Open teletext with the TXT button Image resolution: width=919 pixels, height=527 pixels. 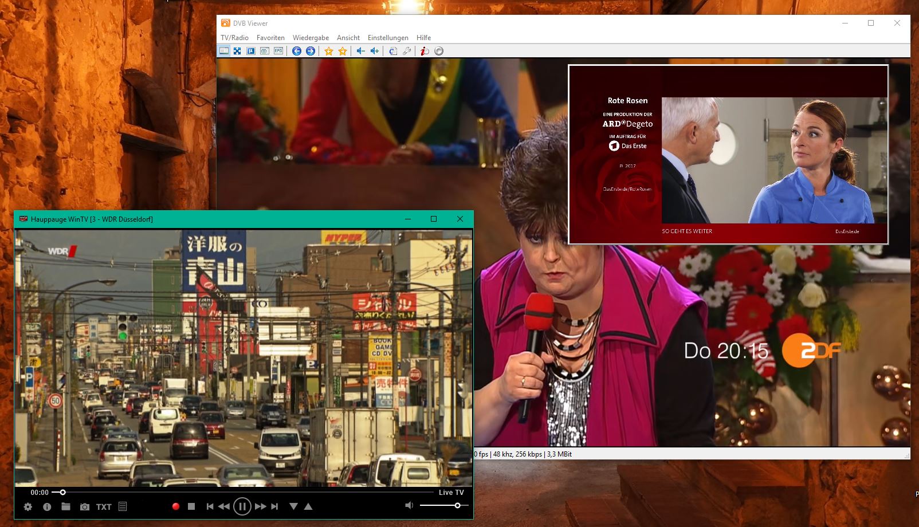coord(104,507)
